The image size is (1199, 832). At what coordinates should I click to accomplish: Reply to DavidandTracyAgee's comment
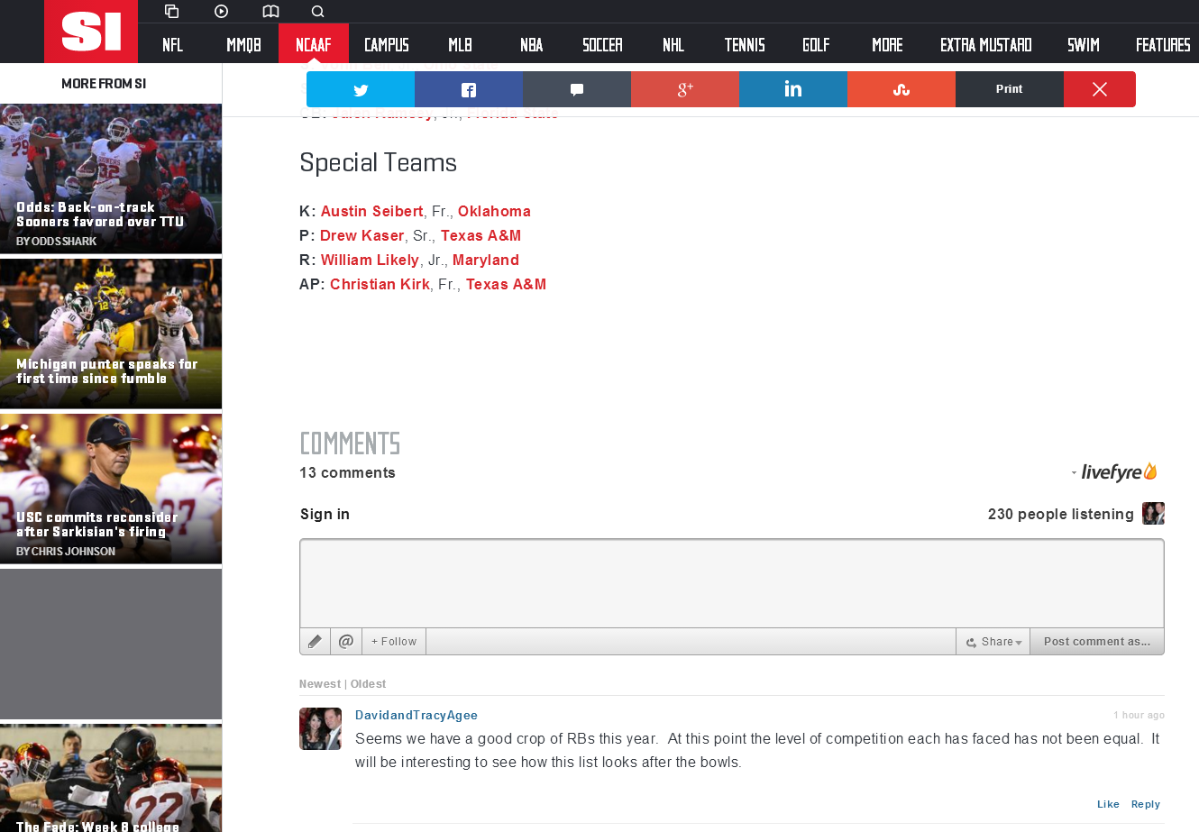coord(1146,804)
